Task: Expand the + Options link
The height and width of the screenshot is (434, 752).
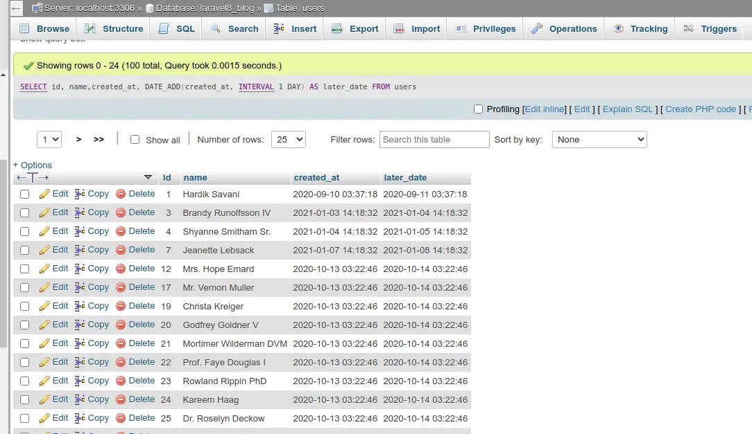Action: point(33,165)
